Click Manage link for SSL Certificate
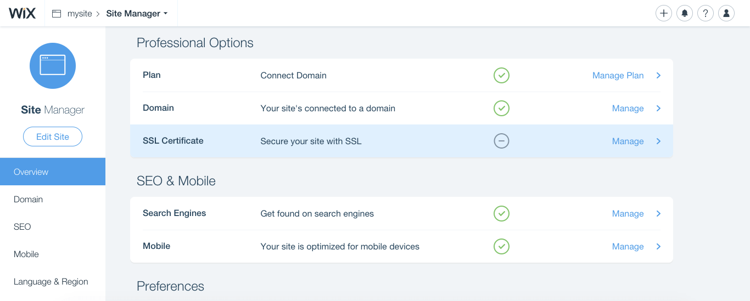 628,141
